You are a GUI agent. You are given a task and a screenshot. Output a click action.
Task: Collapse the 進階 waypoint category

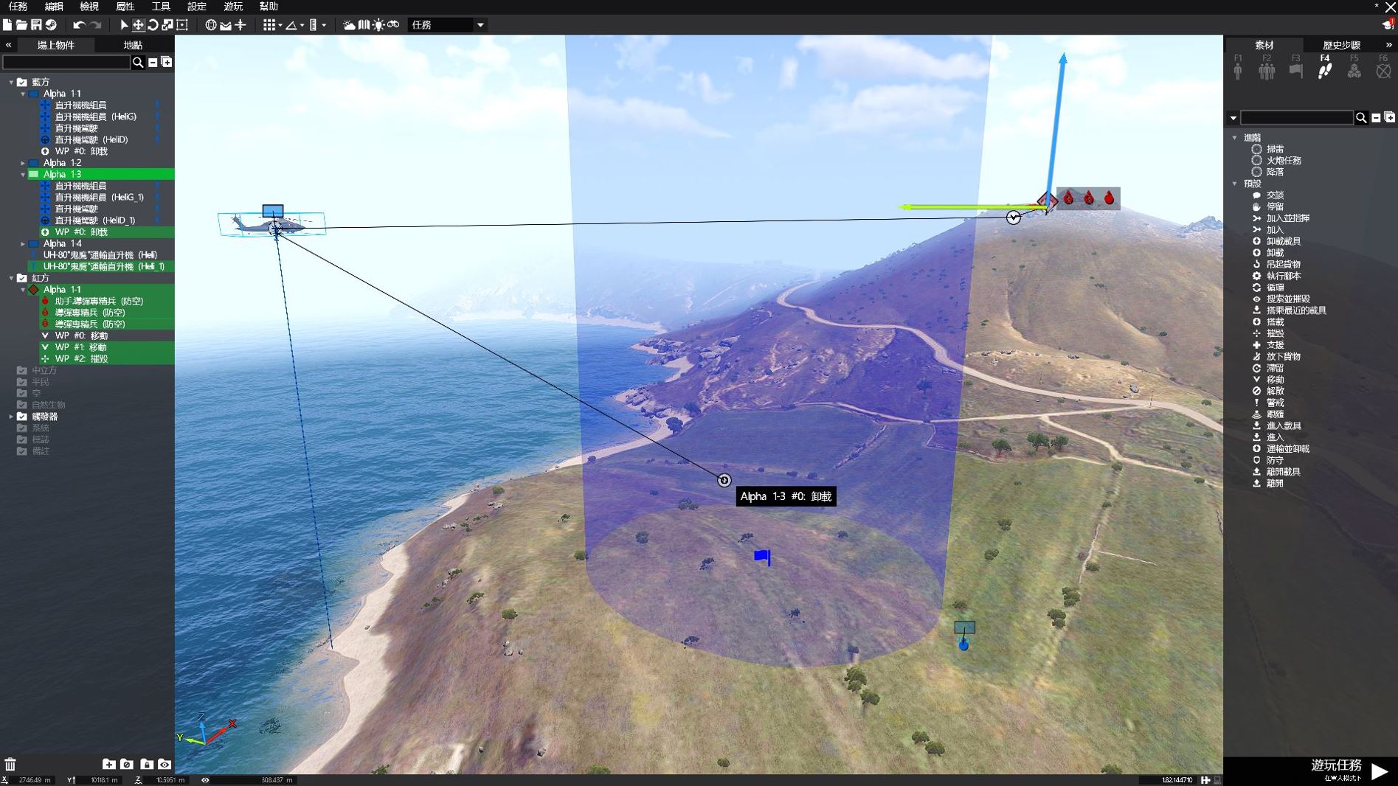[1235, 138]
